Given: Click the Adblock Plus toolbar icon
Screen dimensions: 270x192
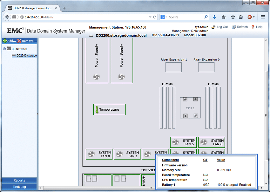Looking at the screenshot, I should point(249,17).
